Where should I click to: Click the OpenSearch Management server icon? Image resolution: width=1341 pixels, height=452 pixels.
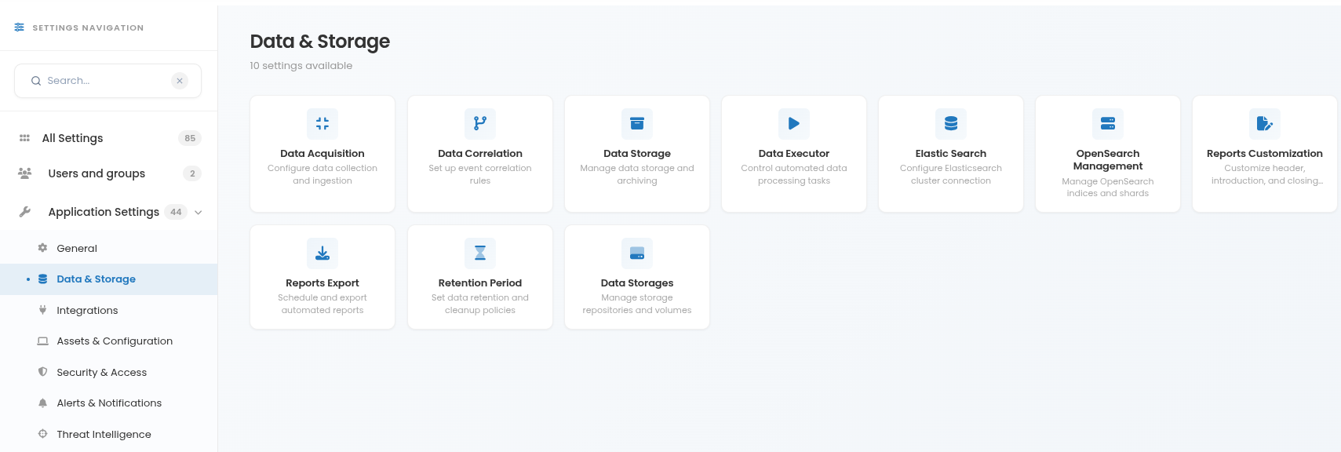click(1108, 123)
